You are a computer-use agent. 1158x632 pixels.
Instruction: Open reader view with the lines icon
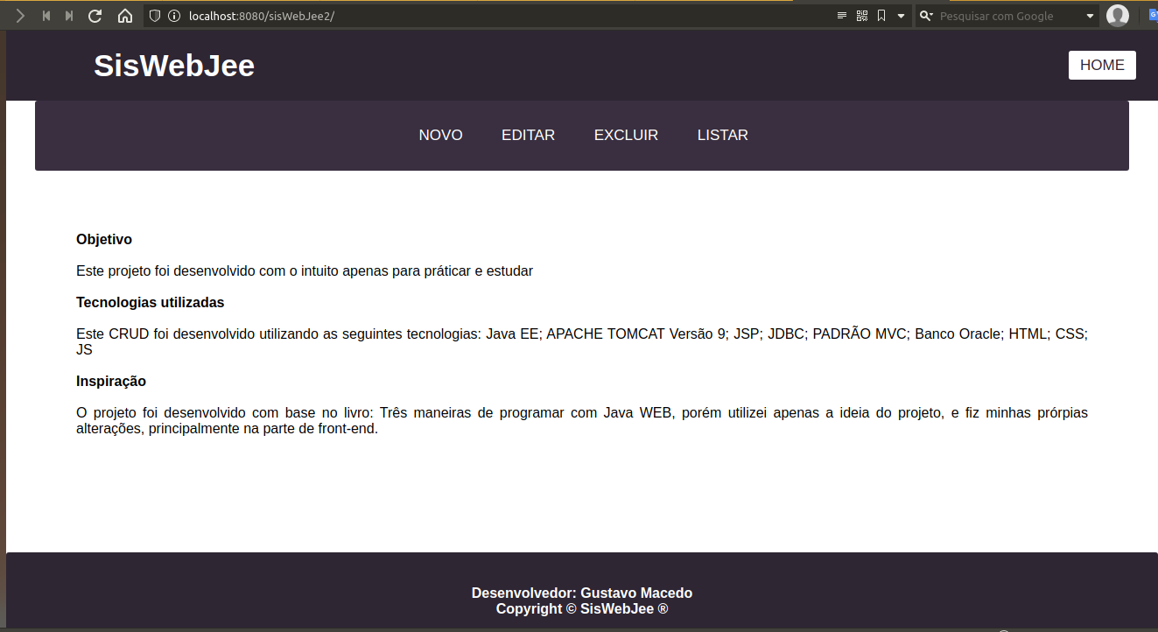[841, 15]
